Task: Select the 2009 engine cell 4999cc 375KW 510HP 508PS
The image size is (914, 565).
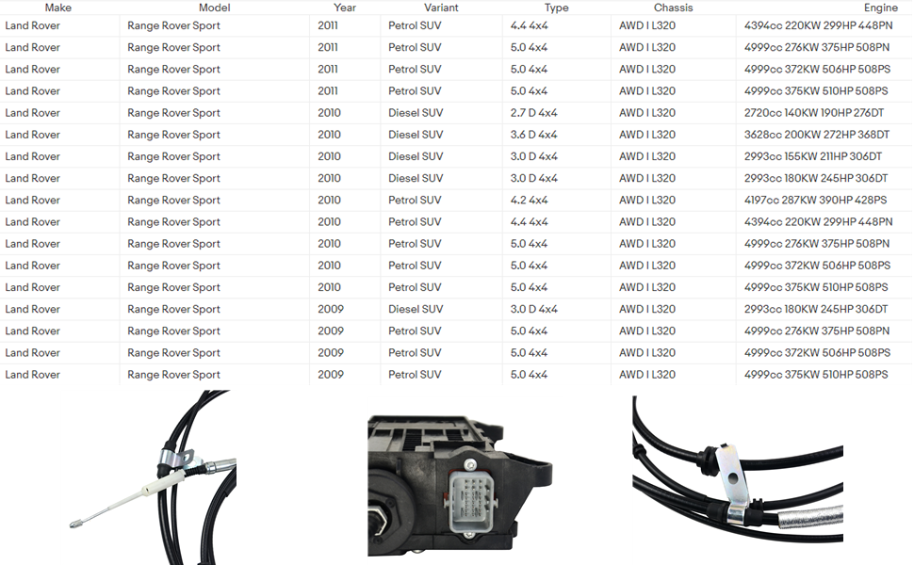Action: [x=816, y=375]
